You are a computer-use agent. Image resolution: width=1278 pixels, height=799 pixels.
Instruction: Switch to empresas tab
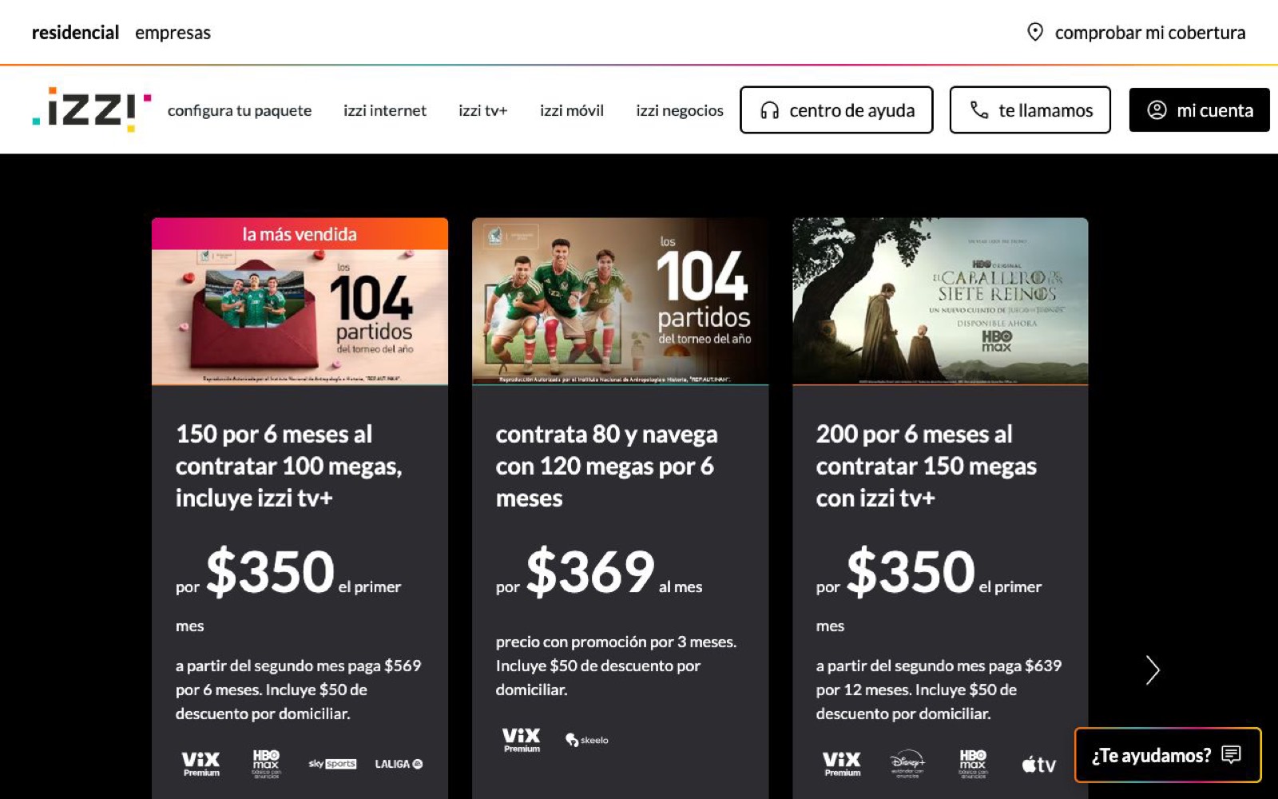tap(173, 33)
